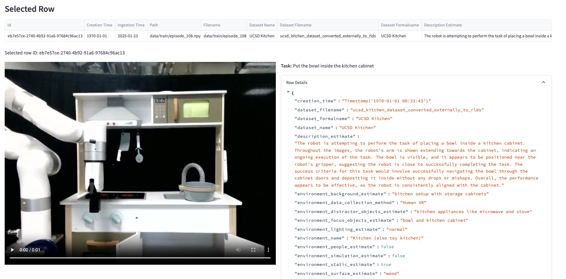The height and width of the screenshot is (279, 566).
Task: Click the Path column header
Action: pyautogui.click(x=174, y=25)
